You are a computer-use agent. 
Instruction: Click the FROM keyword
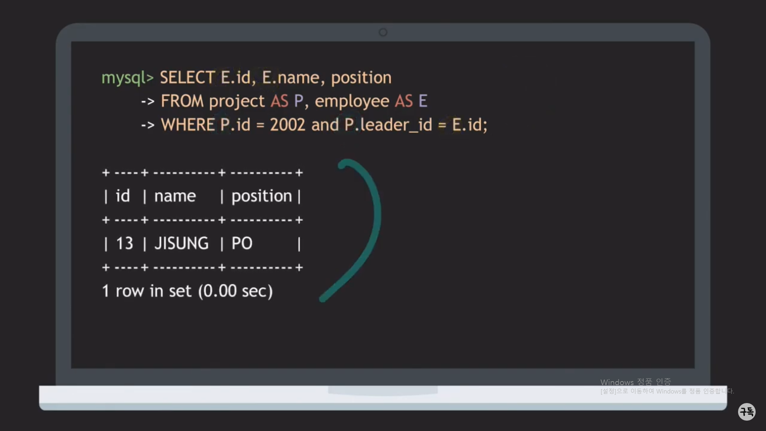pyautogui.click(x=182, y=101)
